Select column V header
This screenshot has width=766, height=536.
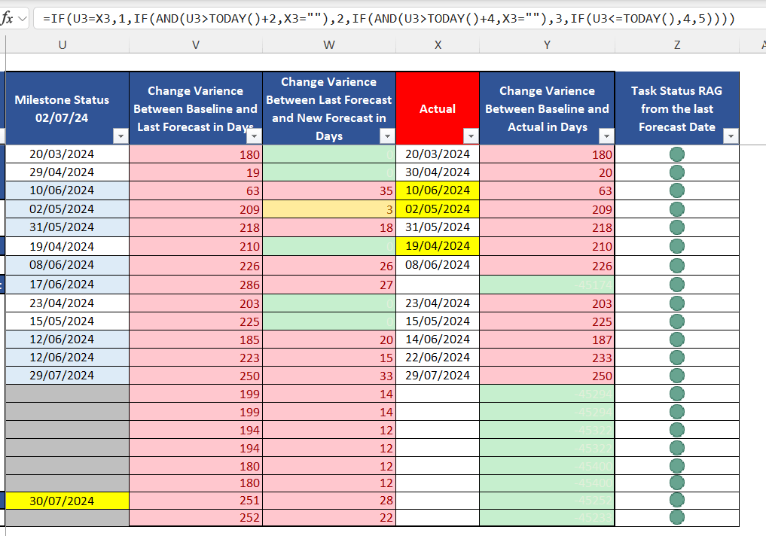(x=195, y=45)
